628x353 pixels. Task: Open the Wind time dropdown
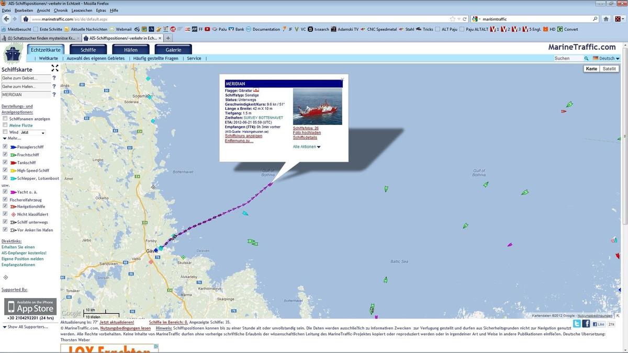tap(33, 133)
